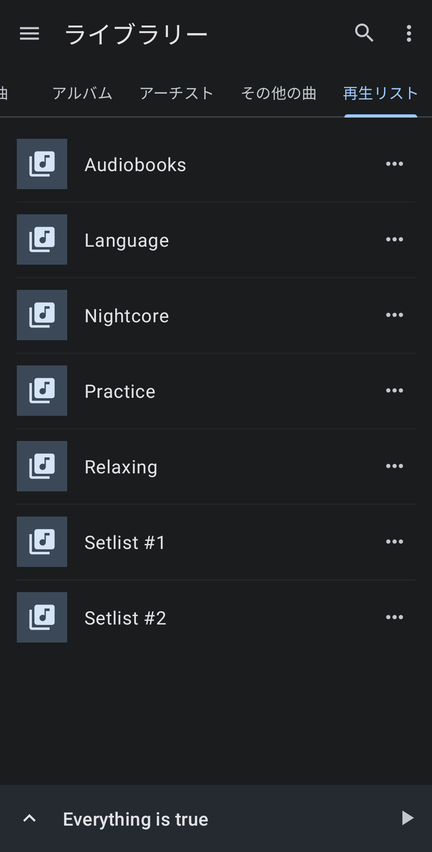
Task: Open the Nightcore playlist
Action: coord(216,315)
